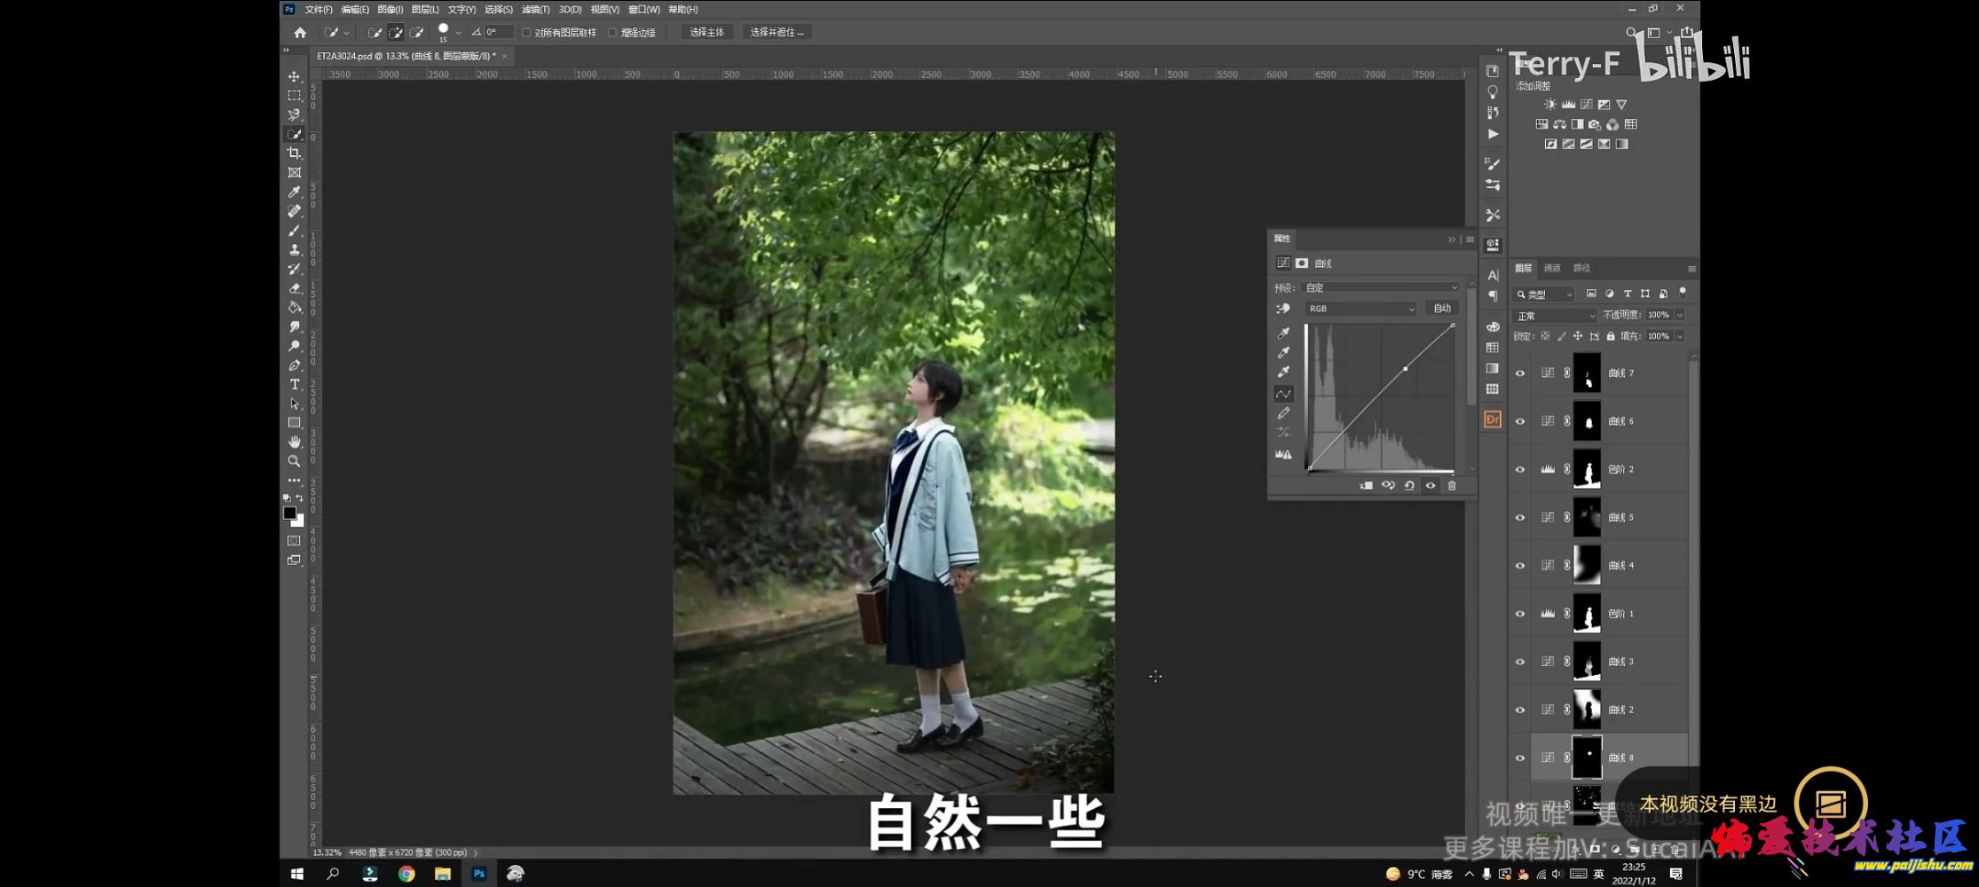This screenshot has height=887, width=1979.
Task: Choose the pencil draw-curve tool in Properties
Action: click(x=1283, y=413)
